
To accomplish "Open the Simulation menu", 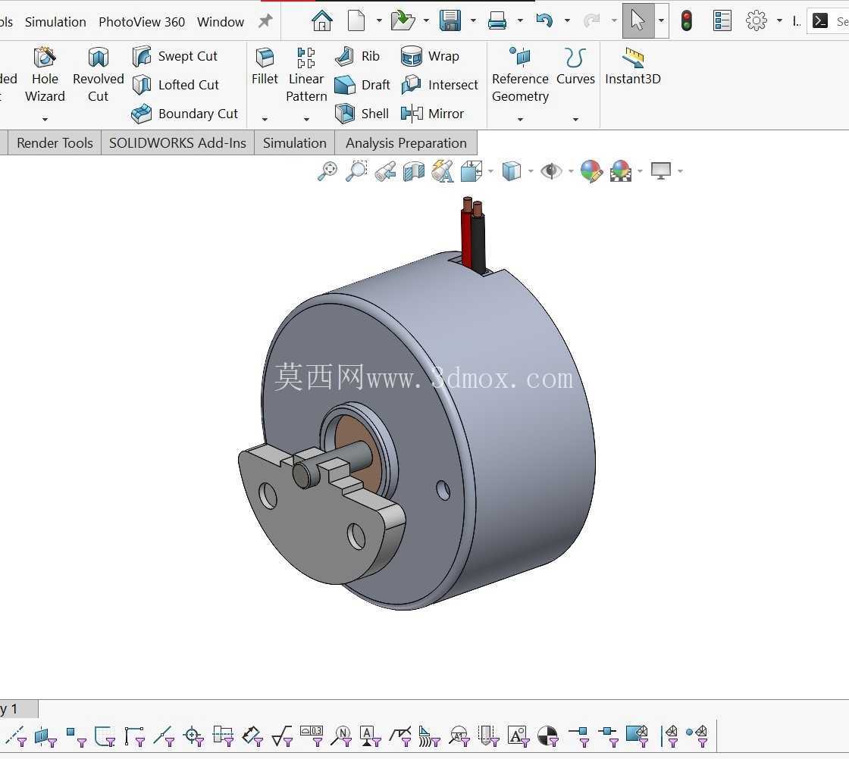I will point(55,22).
